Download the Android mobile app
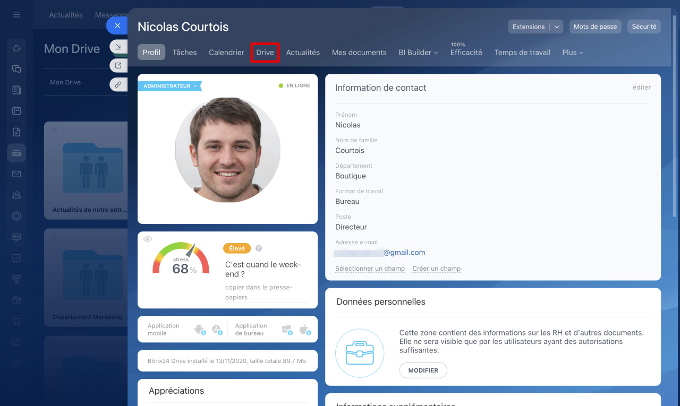This screenshot has width=680, height=406. coord(200,330)
